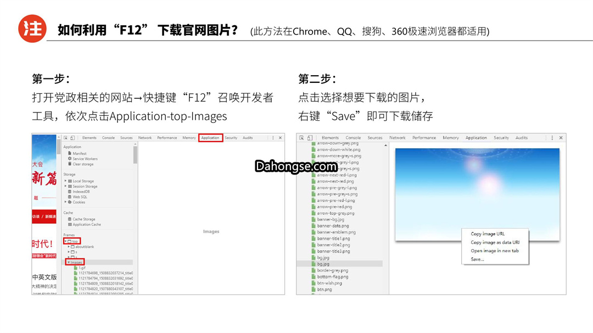Screen dimensions: 593x333
Task: Open the three-dot menu in step-one DevTools
Action: pyautogui.click(x=273, y=138)
